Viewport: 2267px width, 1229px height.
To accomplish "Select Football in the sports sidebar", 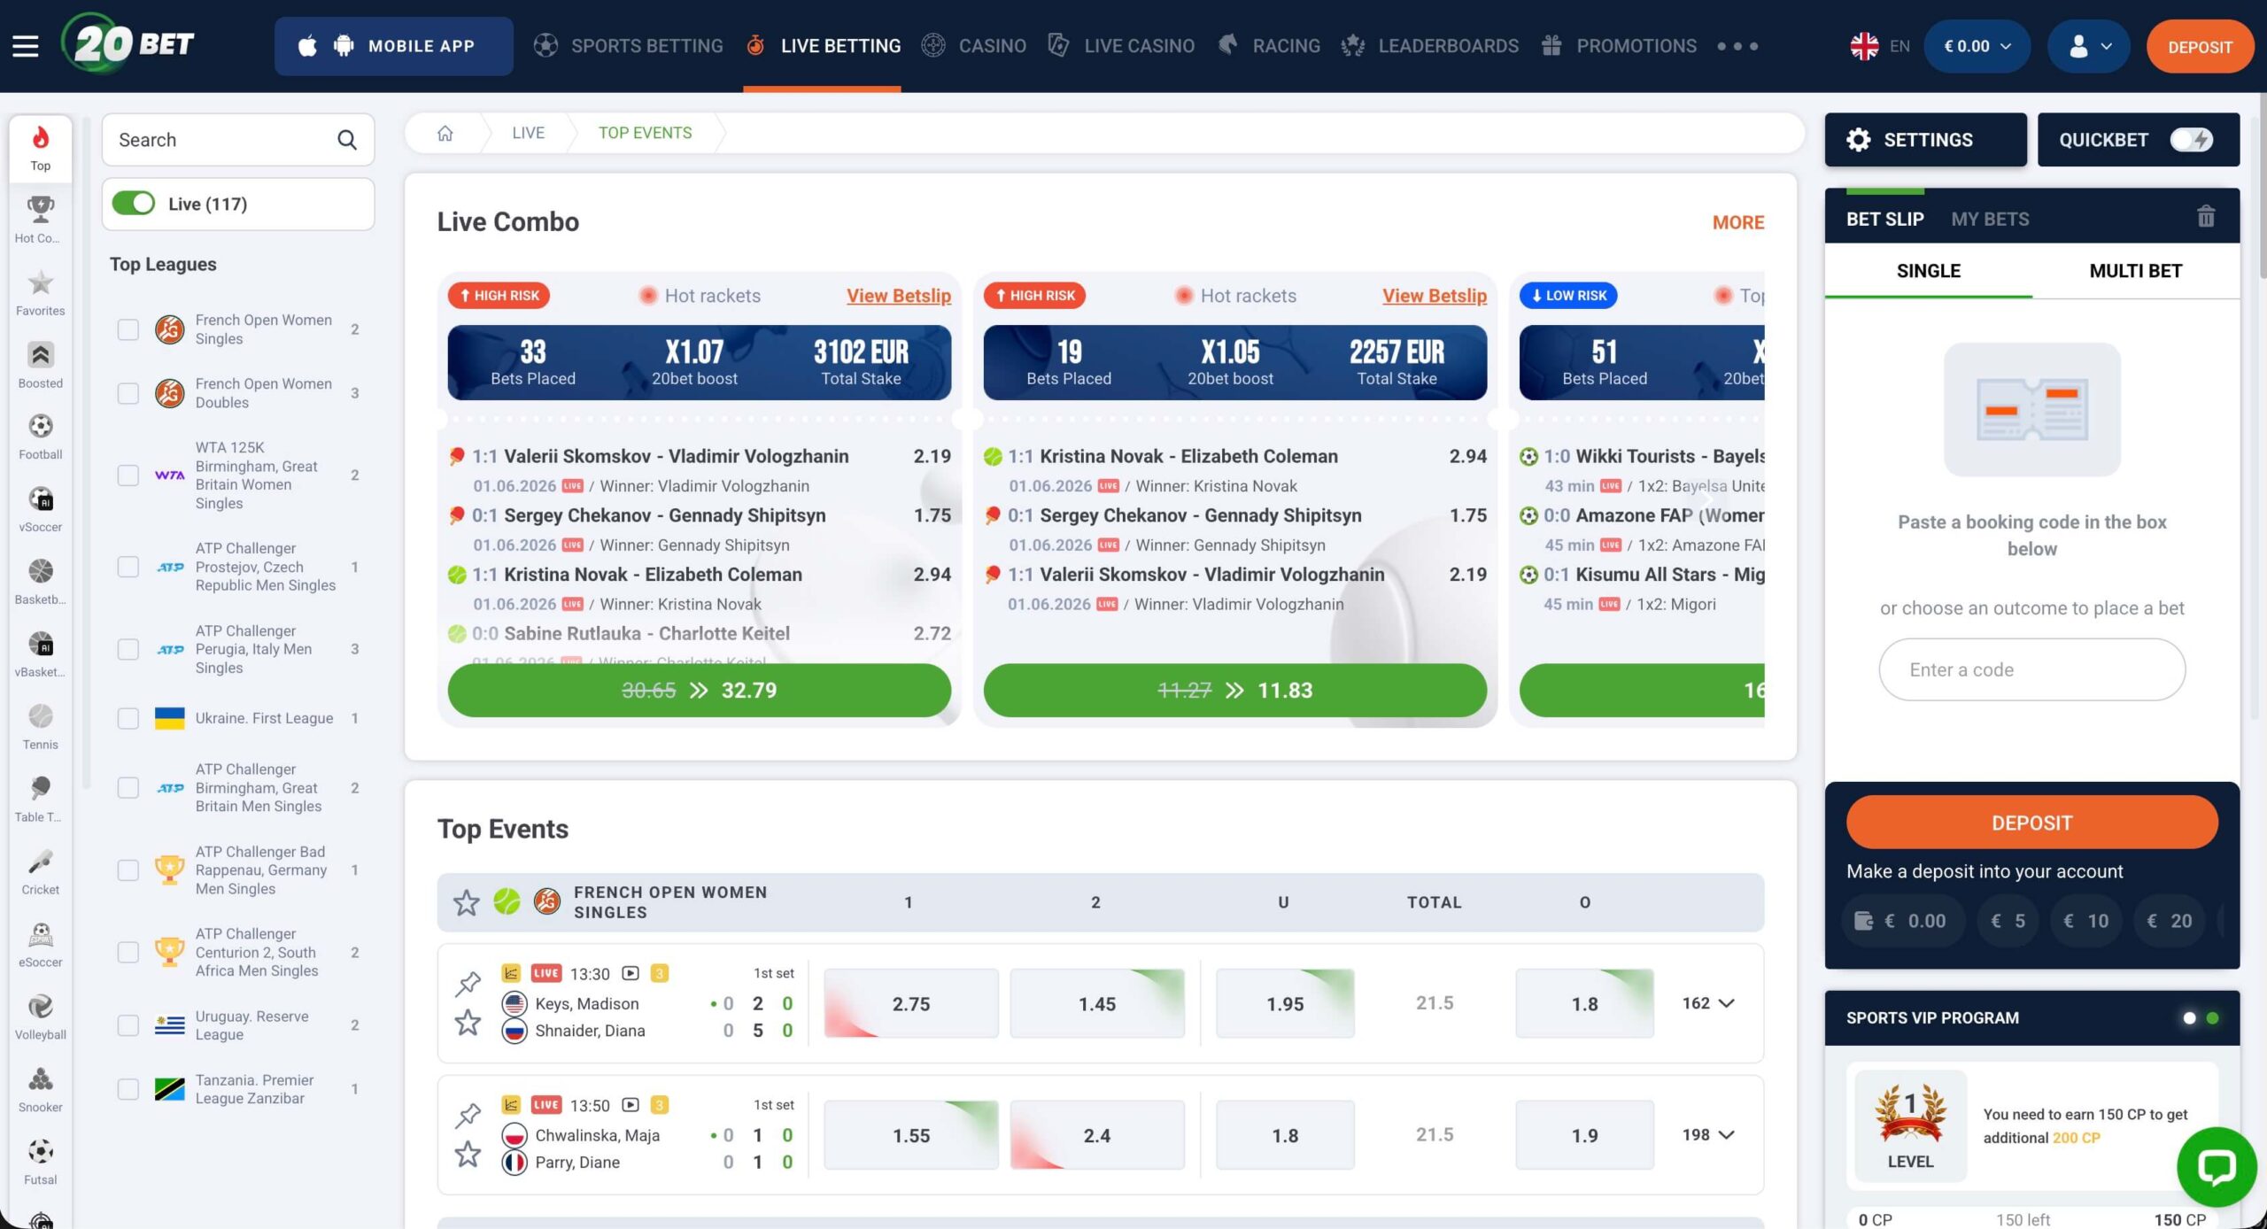I will click(x=41, y=437).
